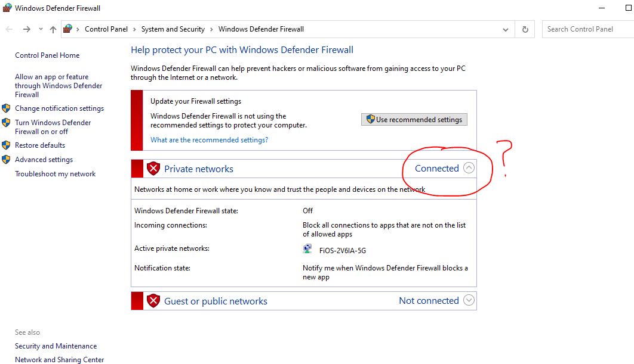The image size is (634, 364).
Task: Open What are the recommended settings link
Action: pos(209,139)
